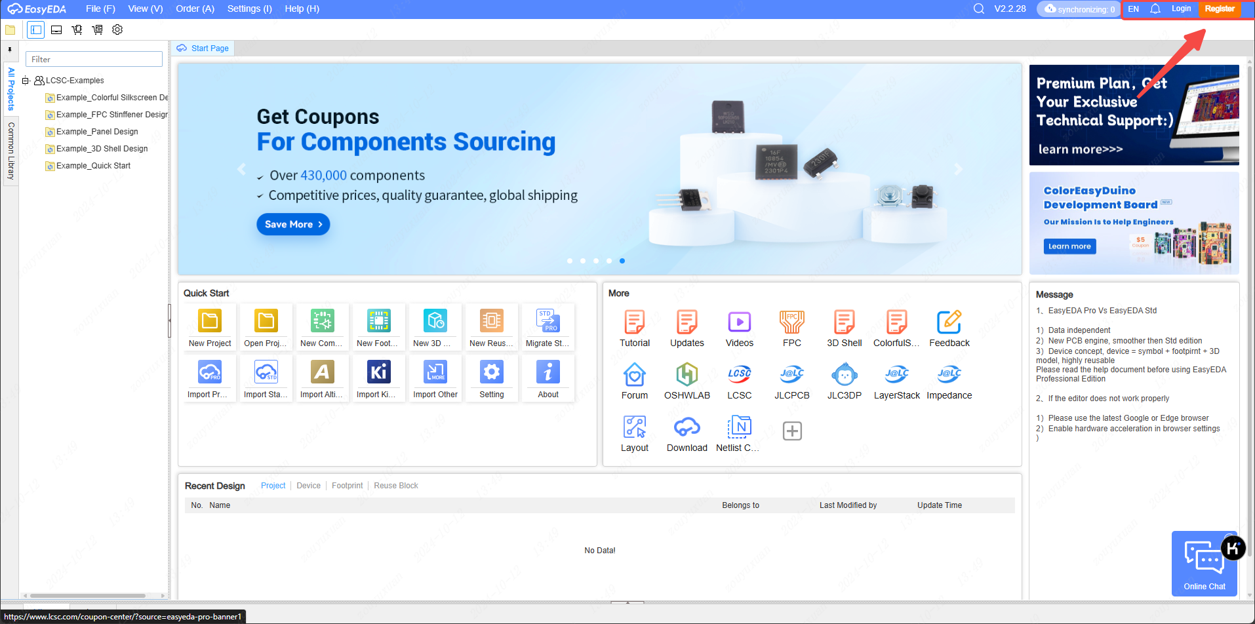Launch Import Pro file icon

click(210, 379)
